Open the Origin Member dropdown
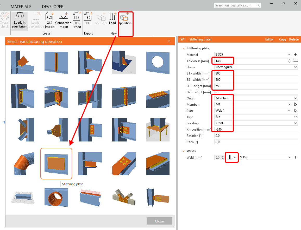The height and width of the screenshot is (230, 301). tap(256, 98)
